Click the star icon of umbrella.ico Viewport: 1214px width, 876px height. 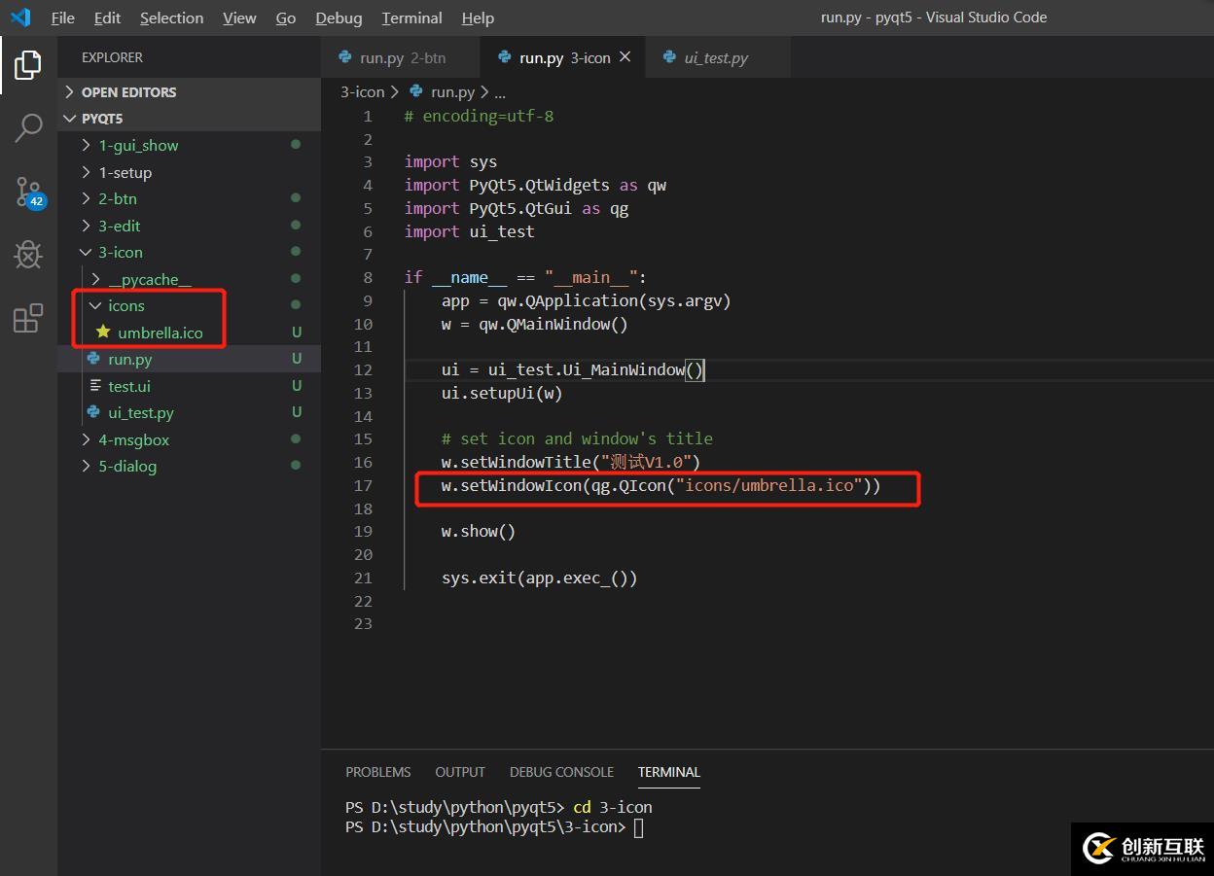[x=103, y=332]
